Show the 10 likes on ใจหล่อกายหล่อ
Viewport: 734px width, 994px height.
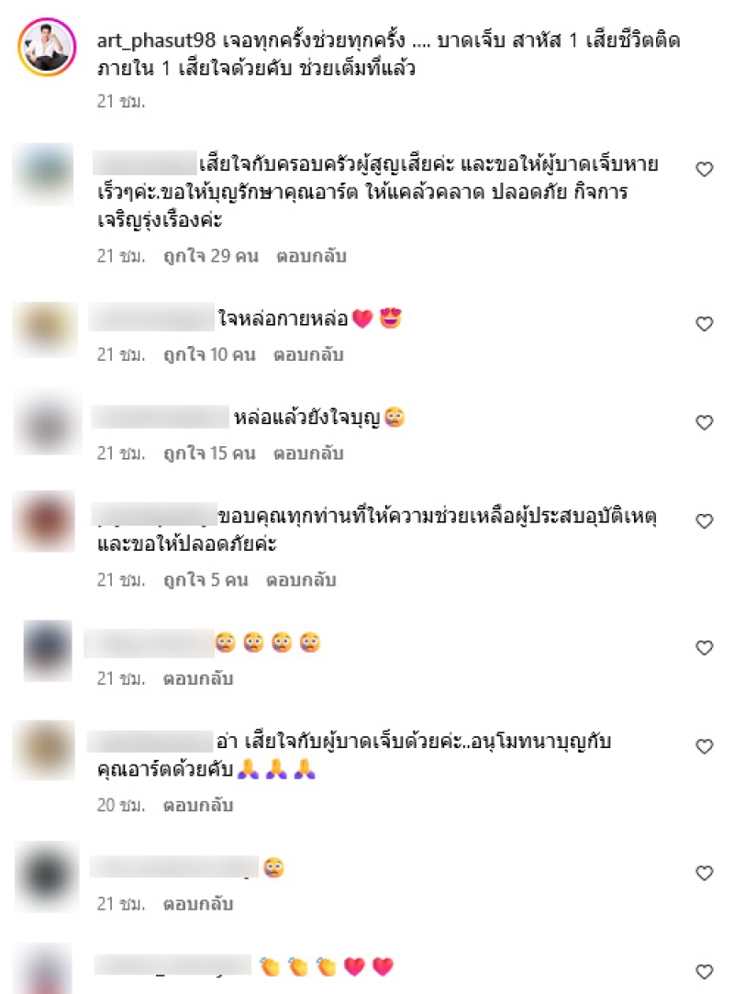[x=209, y=354]
